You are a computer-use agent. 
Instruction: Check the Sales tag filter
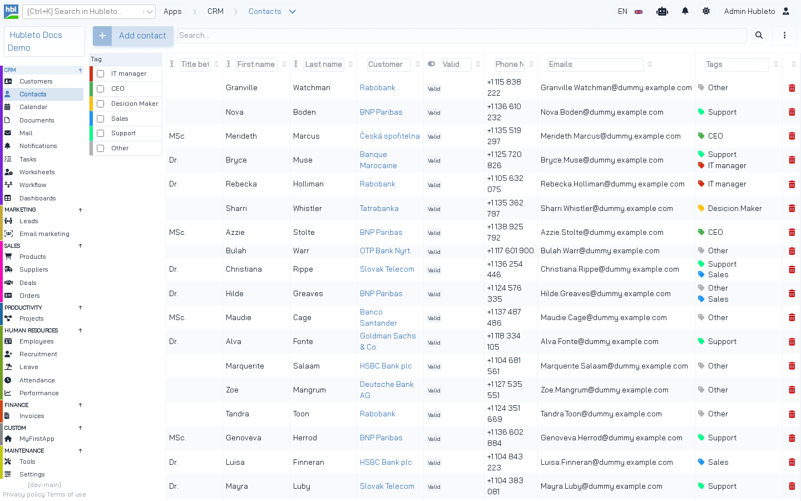point(101,119)
